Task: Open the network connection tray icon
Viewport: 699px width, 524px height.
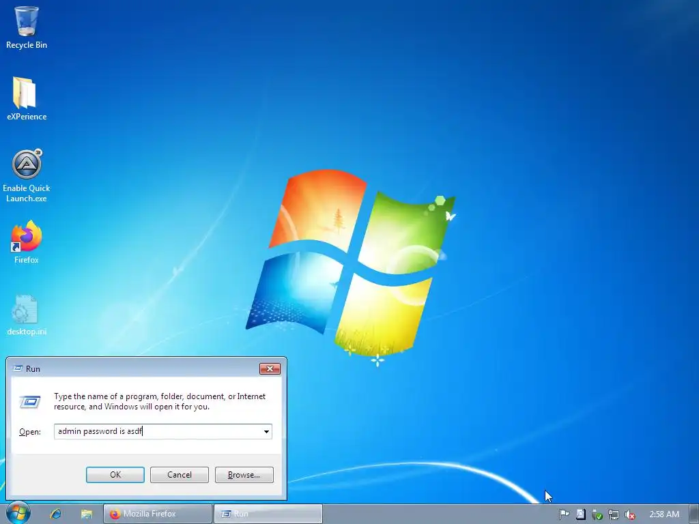Action: click(614, 514)
